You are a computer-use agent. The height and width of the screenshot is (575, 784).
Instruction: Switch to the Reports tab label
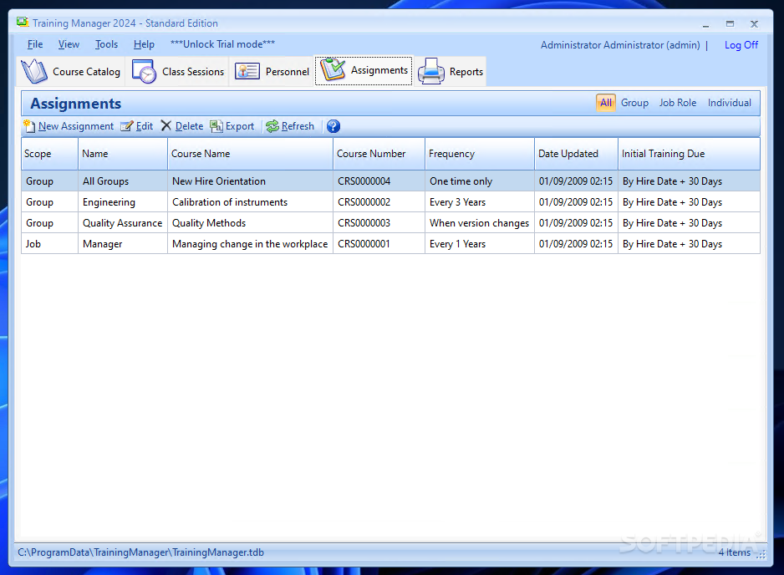pyautogui.click(x=466, y=72)
